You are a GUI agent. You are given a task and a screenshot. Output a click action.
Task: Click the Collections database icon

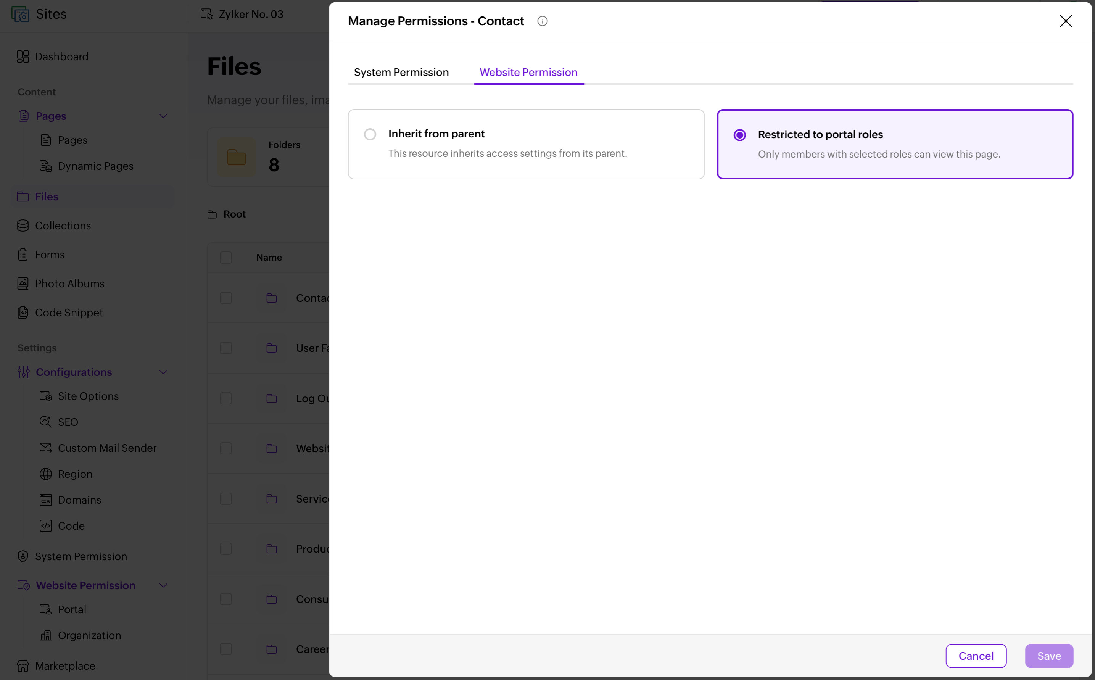tap(23, 226)
